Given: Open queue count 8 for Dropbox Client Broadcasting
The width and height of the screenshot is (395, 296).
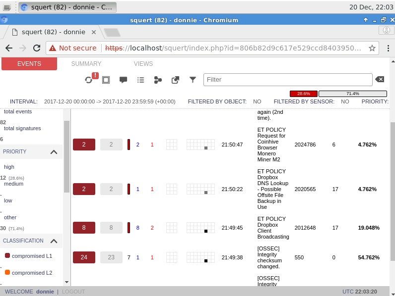Looking at the screenshot, I should [84, 228].
